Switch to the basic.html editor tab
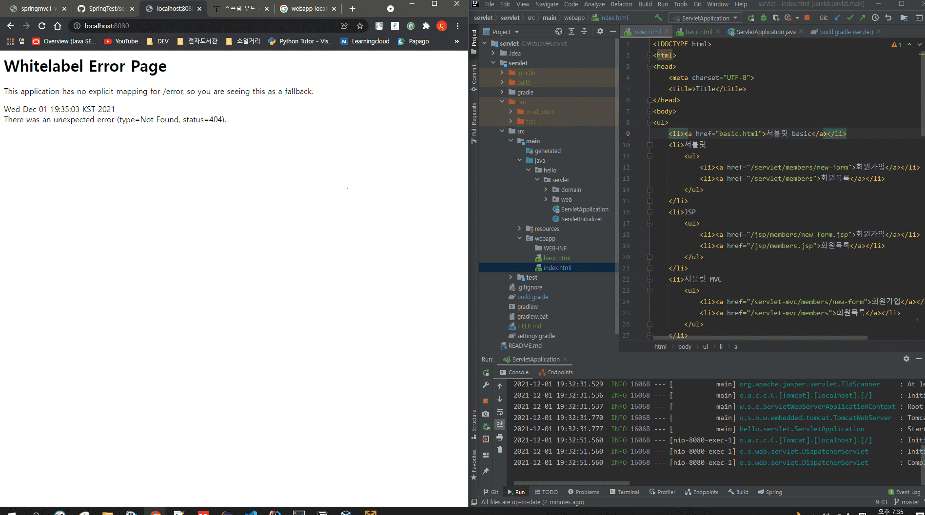925x515 pixels. (698, 32)
